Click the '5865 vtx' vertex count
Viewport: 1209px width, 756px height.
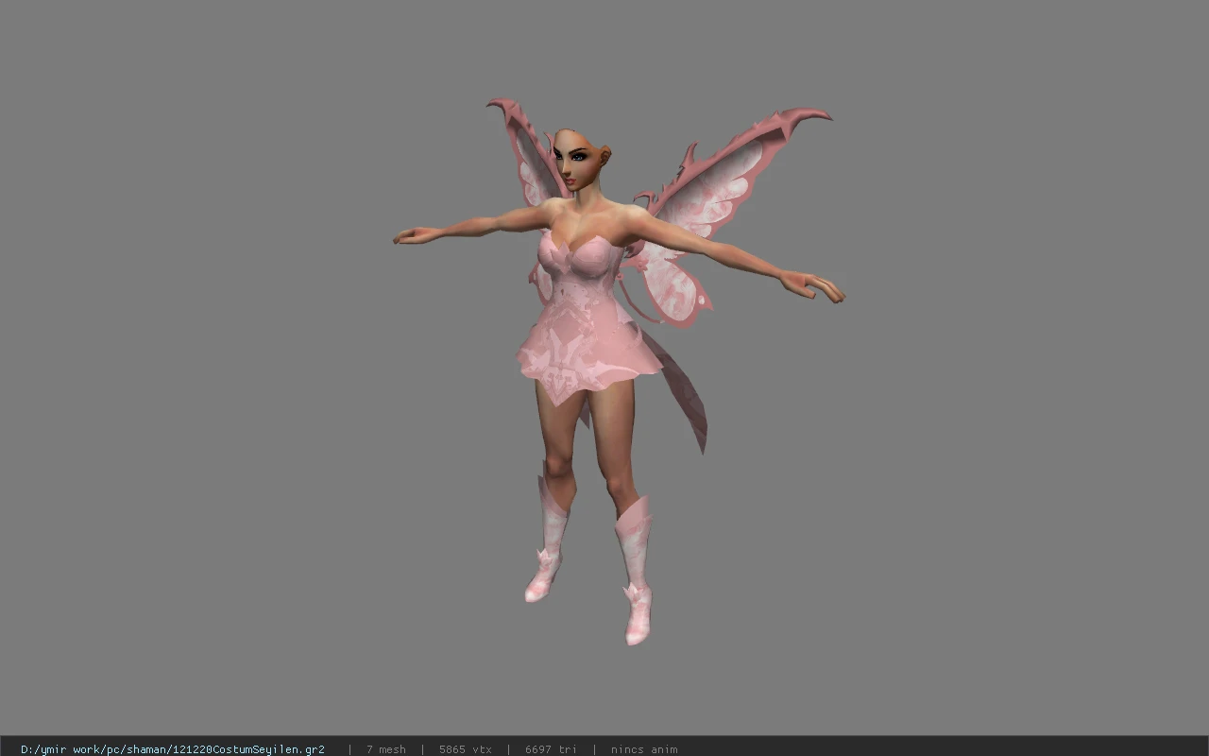[466, 749]
